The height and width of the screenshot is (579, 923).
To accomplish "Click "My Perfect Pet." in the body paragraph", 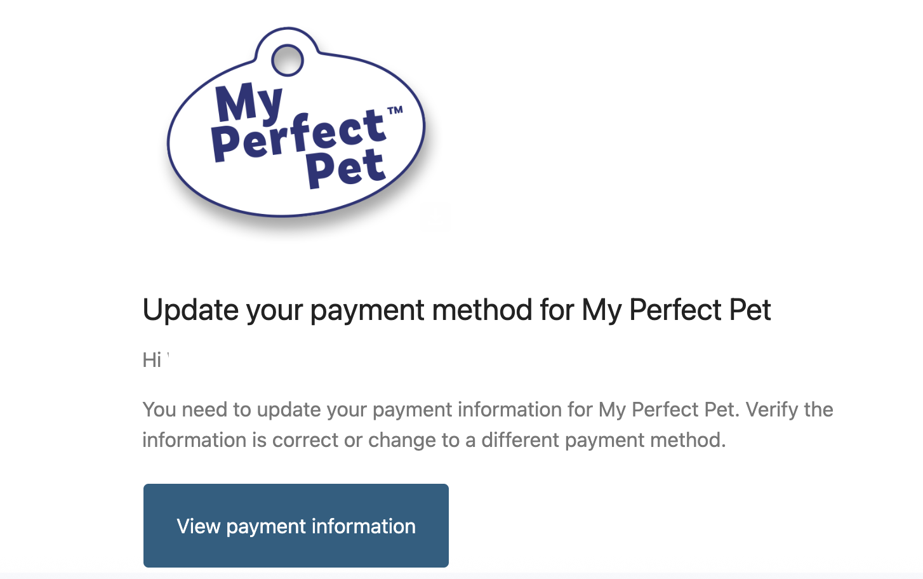I will click(x=669, y=409).
